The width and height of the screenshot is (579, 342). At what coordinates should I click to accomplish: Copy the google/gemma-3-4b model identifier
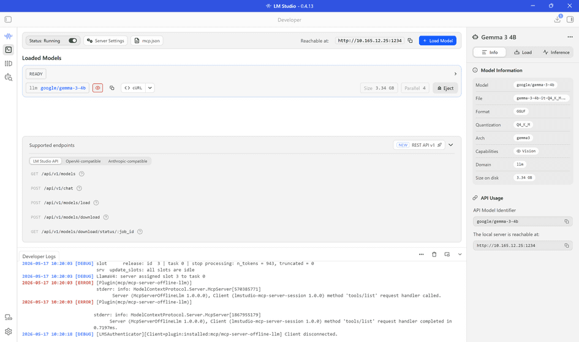point(112,88)
